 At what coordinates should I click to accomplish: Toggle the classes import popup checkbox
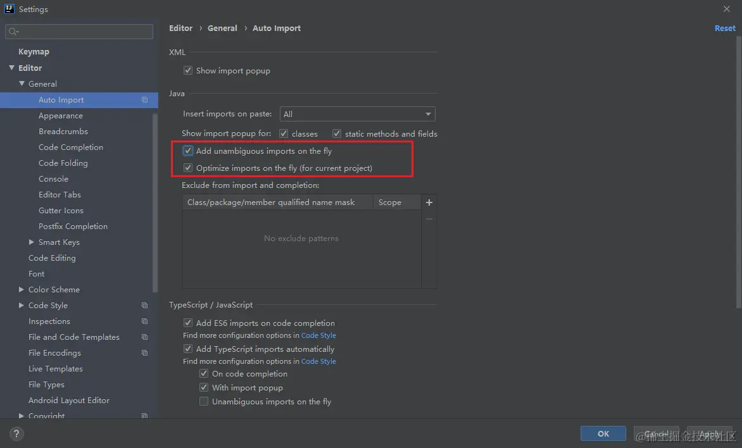point(284,134)
